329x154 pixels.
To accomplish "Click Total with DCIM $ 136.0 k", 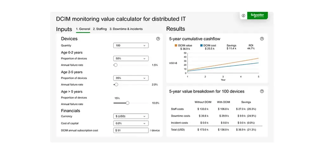I will click(223, 130).
